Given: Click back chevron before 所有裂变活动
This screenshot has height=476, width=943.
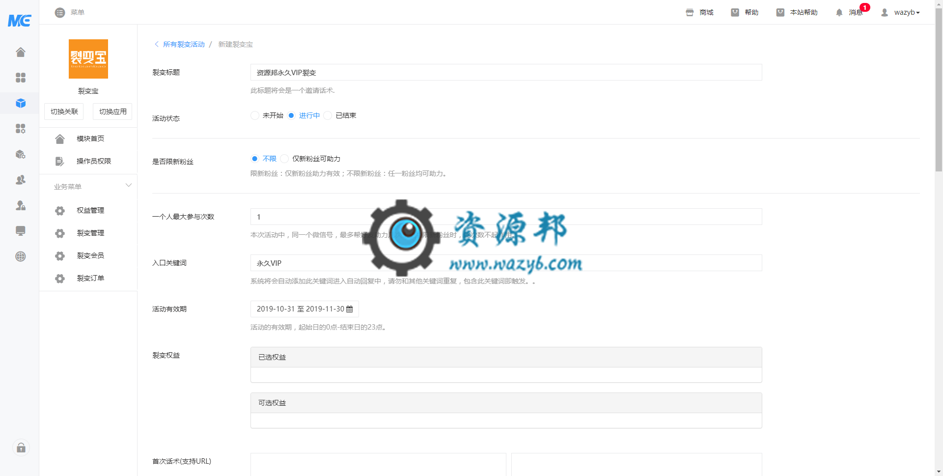Looking at the screenshot, I should [157, 44].
